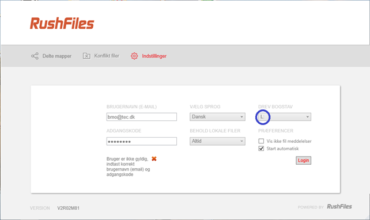
Task: Uncheck the Start automatisk checkbox
Action: tap(261, 149)
